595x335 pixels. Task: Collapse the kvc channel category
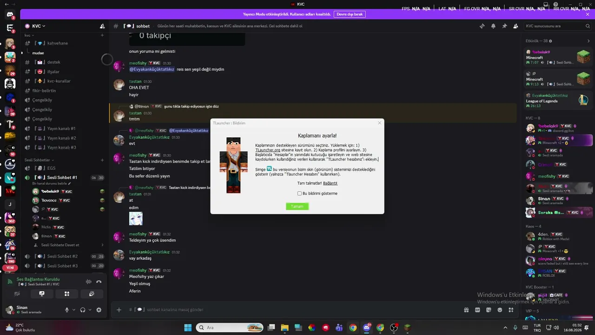[x=29, y=35]
